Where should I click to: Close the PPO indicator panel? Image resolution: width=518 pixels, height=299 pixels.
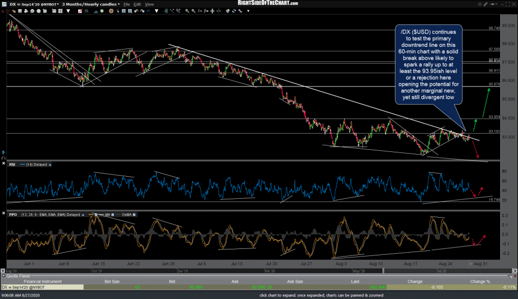4,214
